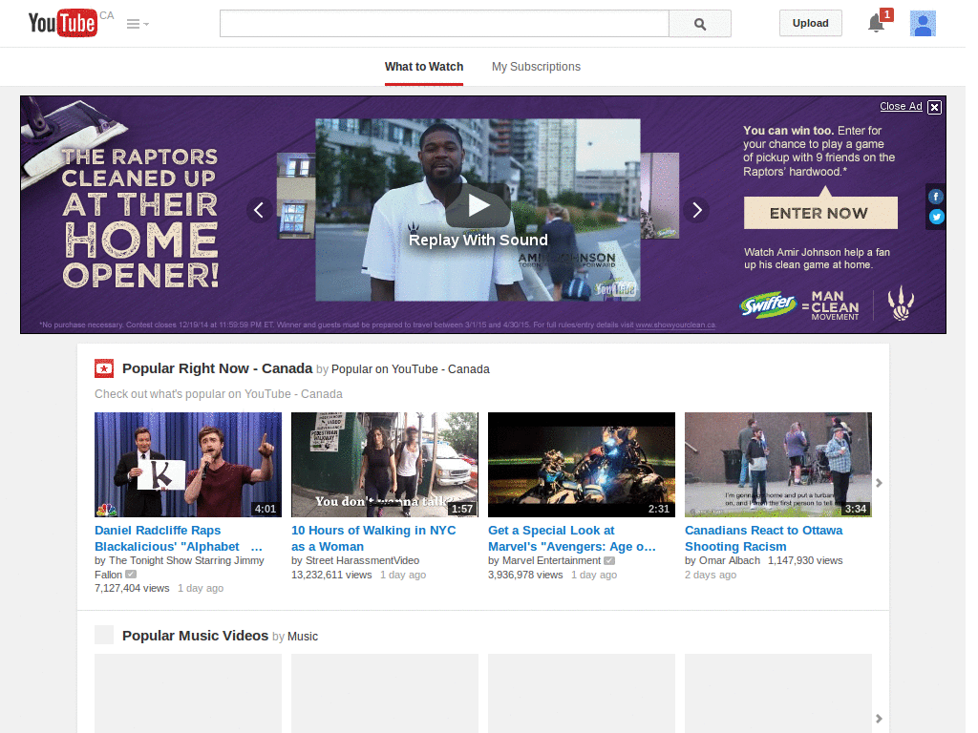Screen dimensions: 978x733
Task: Click the previous ad video preview thumbnail
Action: coord(296,196)
